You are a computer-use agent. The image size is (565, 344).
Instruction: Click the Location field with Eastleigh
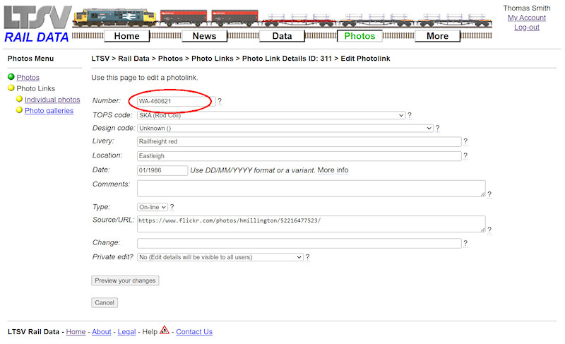(x=299, y=156)
